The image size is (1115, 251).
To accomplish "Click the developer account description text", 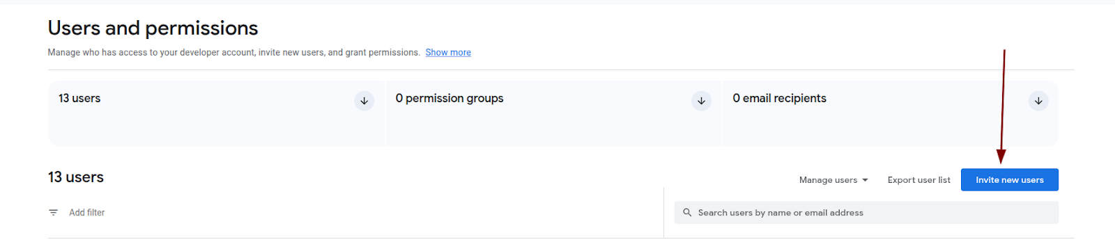I will pyautogui.click(x=234, y=53).
